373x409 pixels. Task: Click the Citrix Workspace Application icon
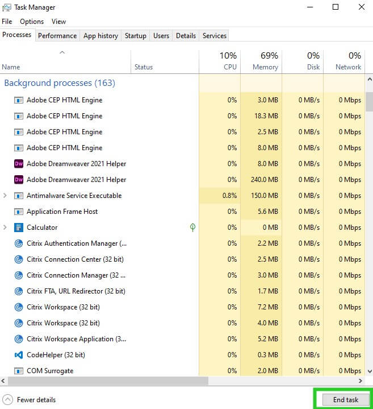18,339
